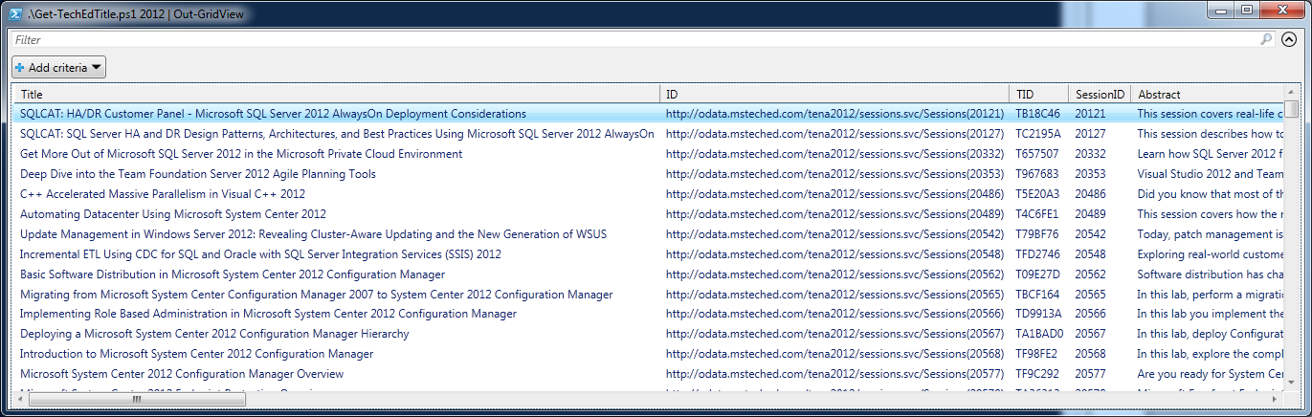Sort by the SessionID column header
The image size is (1312, 417).
(x=1099, y=95)
